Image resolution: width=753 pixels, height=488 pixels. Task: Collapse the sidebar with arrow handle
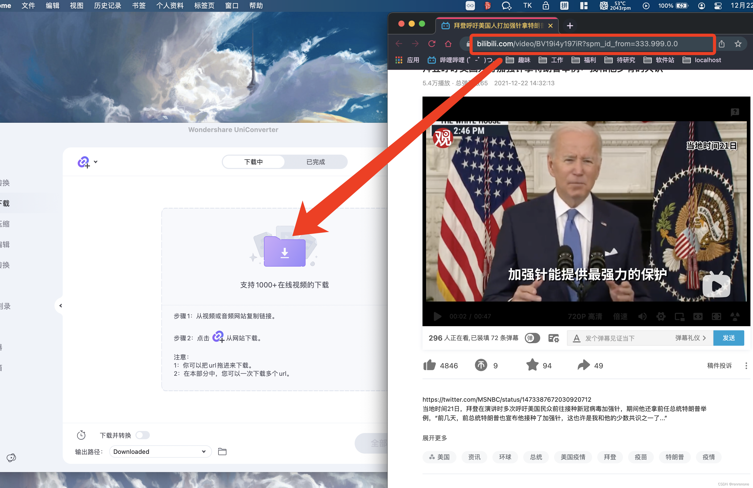click(x=60, y=306)
